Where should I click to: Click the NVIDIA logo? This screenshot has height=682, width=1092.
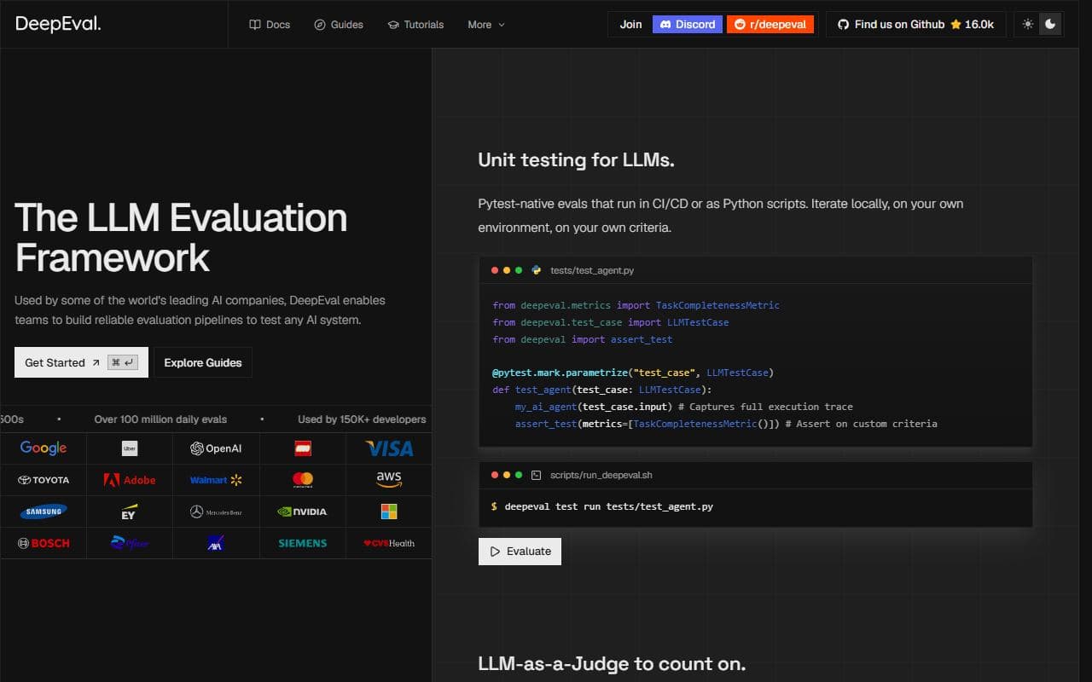click(303, 511)
